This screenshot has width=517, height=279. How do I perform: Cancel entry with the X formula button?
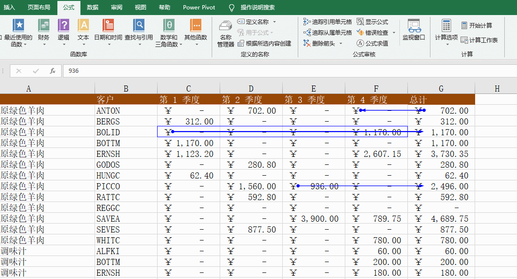pyautogui.click(x=19, y=71)
